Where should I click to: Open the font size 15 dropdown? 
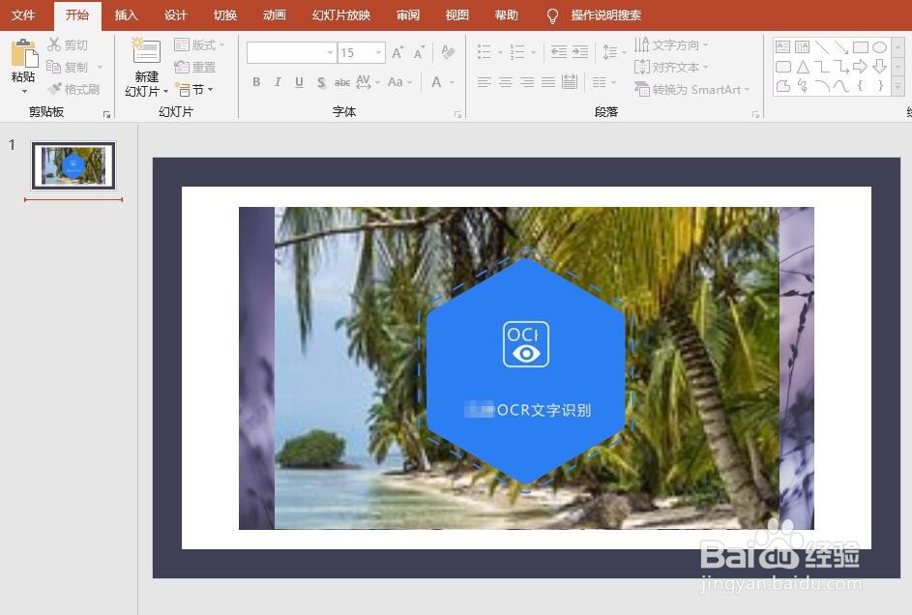click(379, 53)
